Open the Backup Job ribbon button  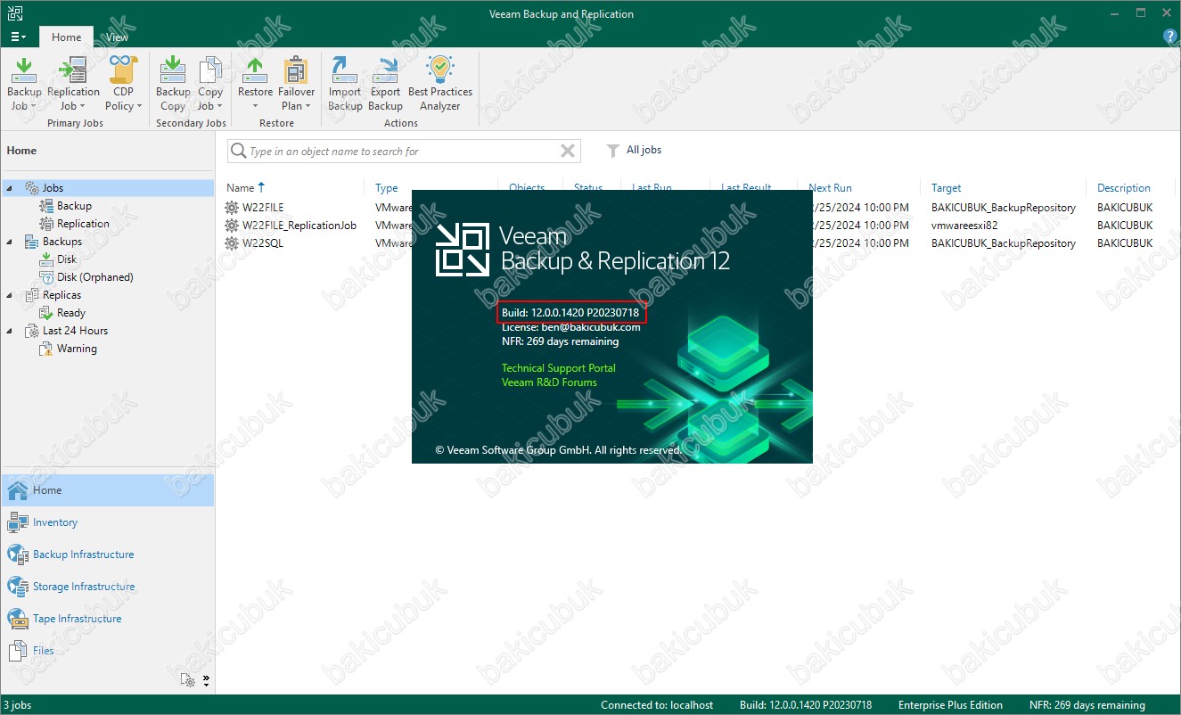pyautogui.click(x=24, y=84)
